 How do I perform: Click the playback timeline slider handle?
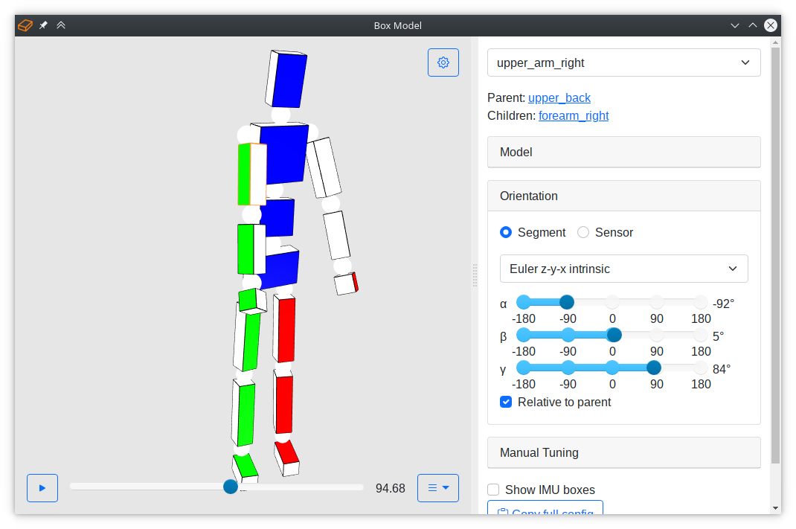click(231, 487)
